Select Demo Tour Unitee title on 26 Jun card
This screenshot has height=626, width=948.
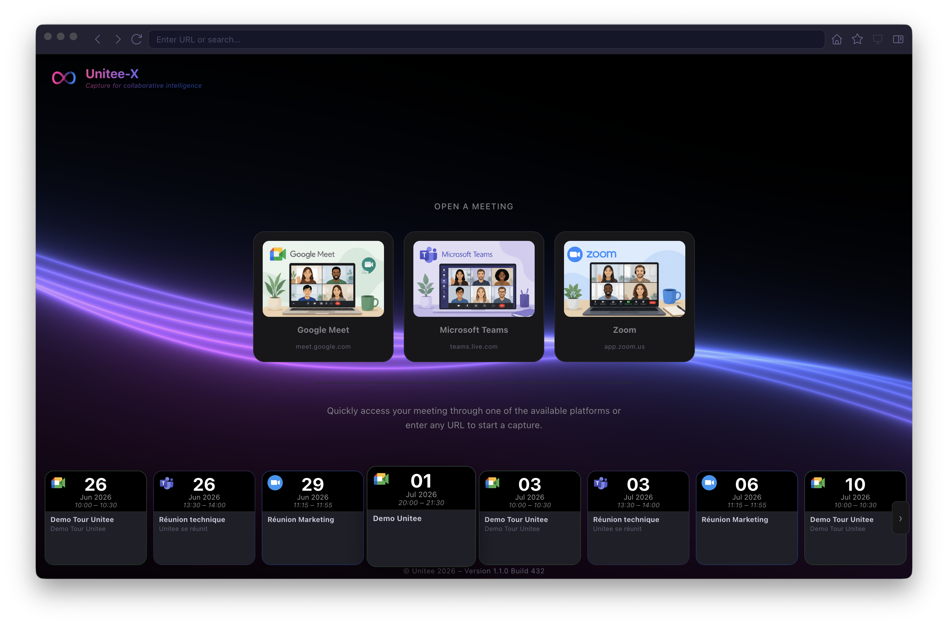click(82, 519)
